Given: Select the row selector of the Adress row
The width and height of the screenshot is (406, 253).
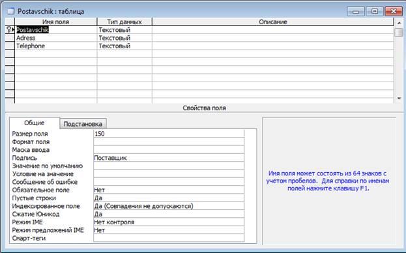Looking at the screenshot, I should (10, 38).
